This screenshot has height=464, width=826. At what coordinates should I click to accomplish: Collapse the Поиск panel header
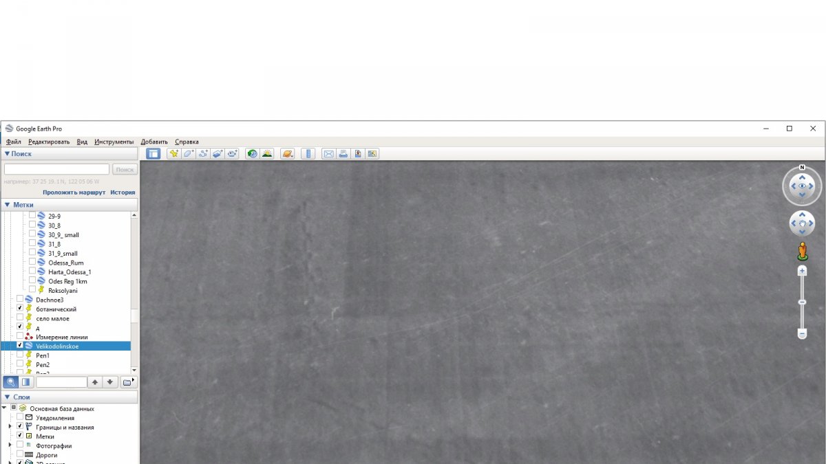[x=69, y=154]
